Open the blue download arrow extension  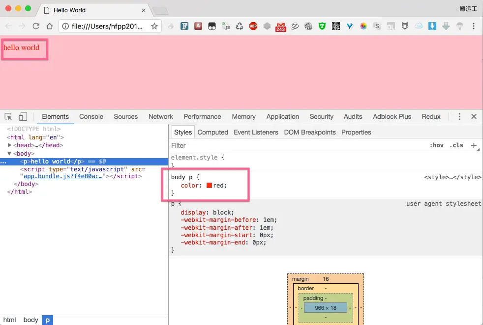coord(432,26)
